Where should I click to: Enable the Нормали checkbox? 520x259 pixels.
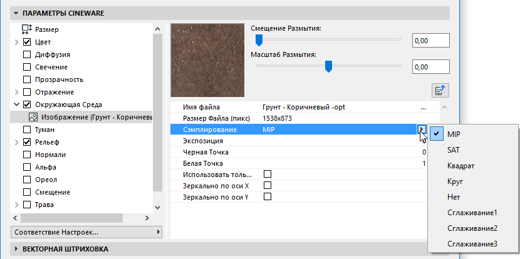click(x=27, y=155)
